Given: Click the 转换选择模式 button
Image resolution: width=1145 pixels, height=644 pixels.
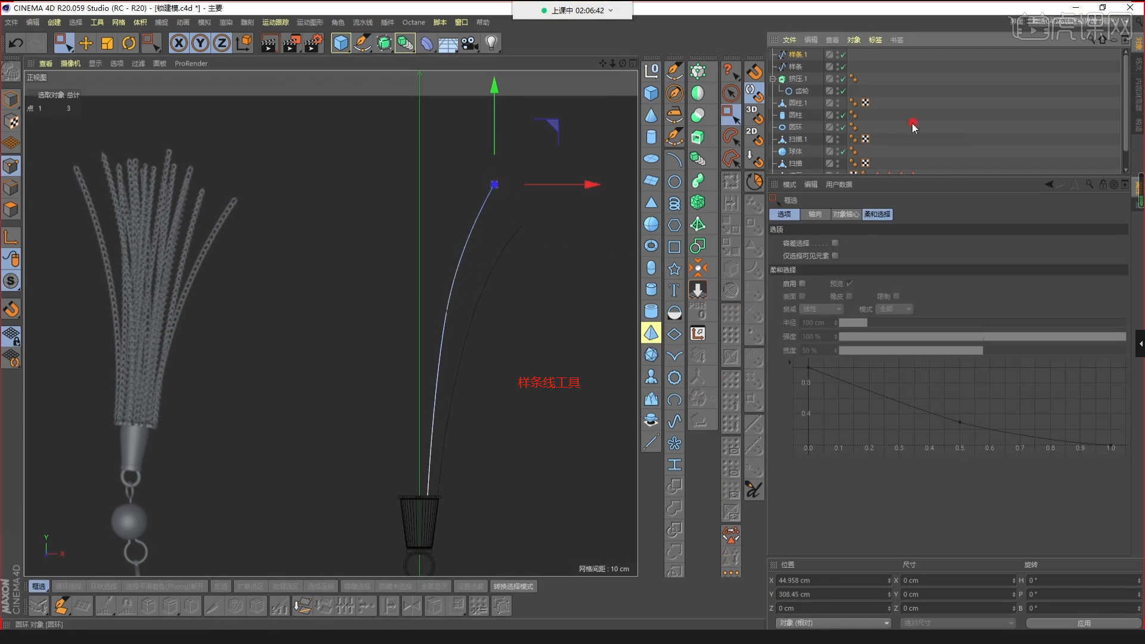Looking at the screenshot, I should coord(513,586).
